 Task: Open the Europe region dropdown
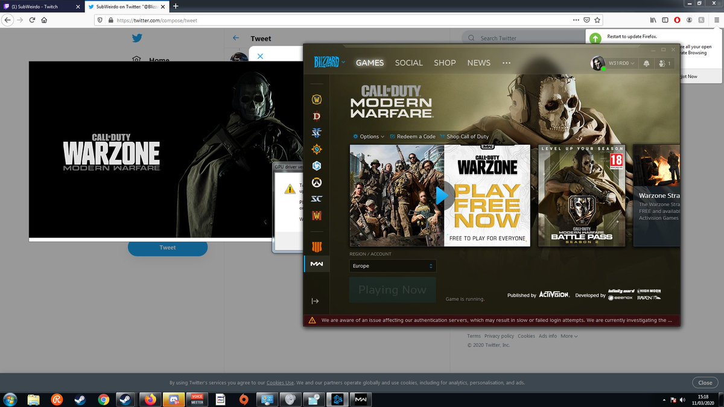click(393, 266)
